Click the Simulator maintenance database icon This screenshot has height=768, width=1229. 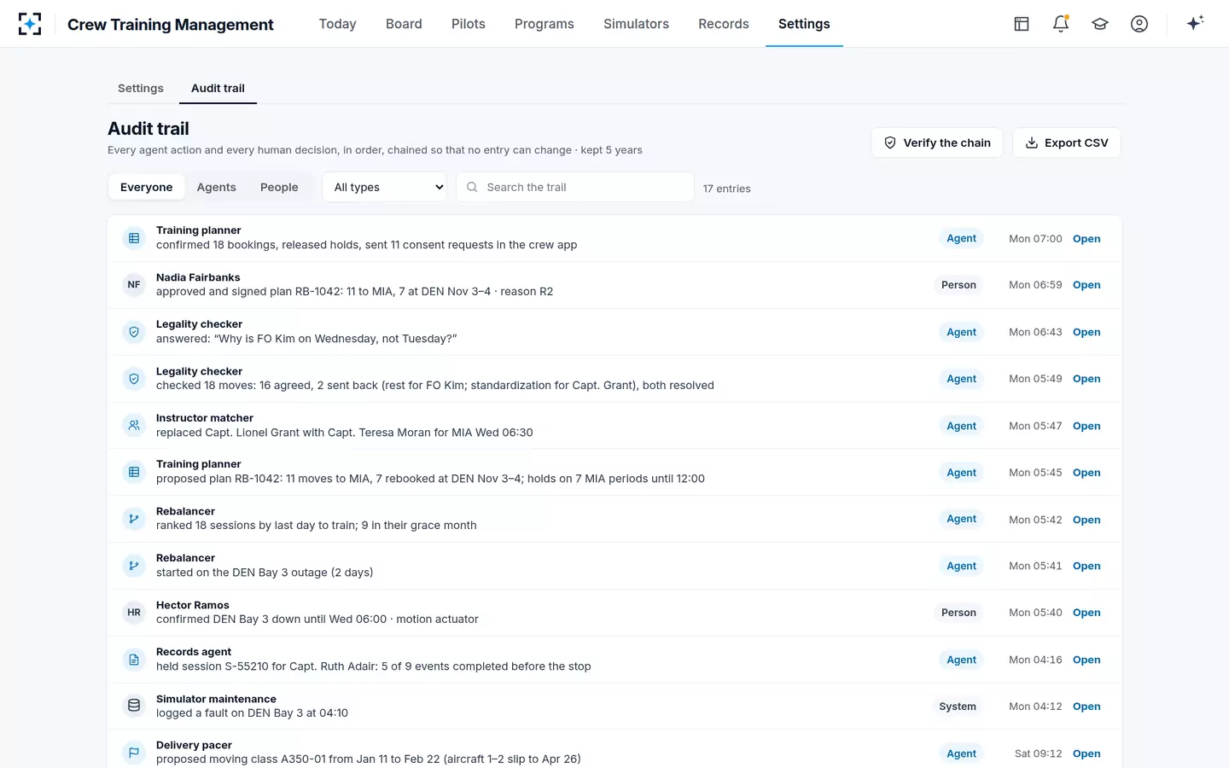134,706
